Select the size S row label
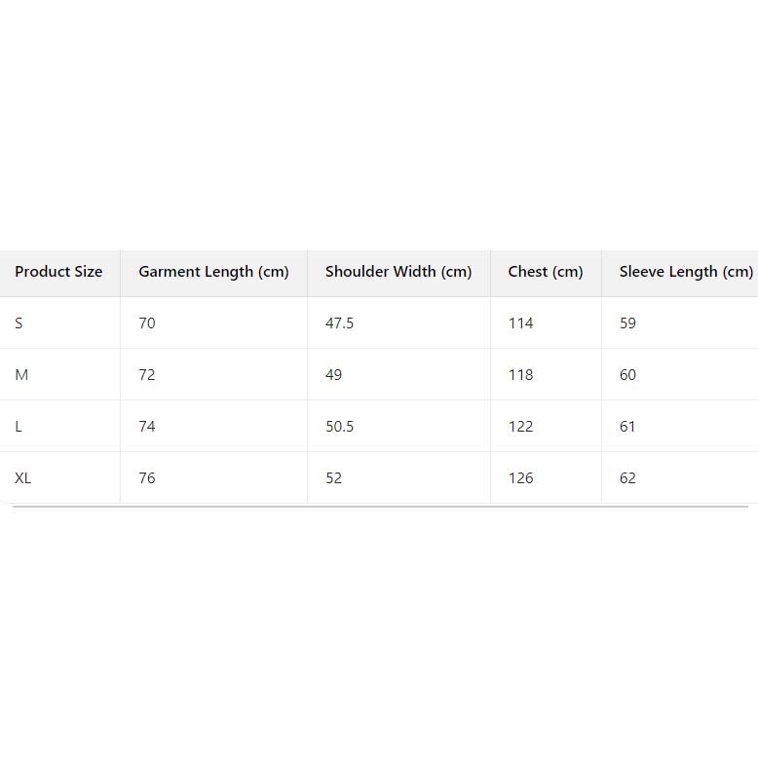 (x=19, y=323)
